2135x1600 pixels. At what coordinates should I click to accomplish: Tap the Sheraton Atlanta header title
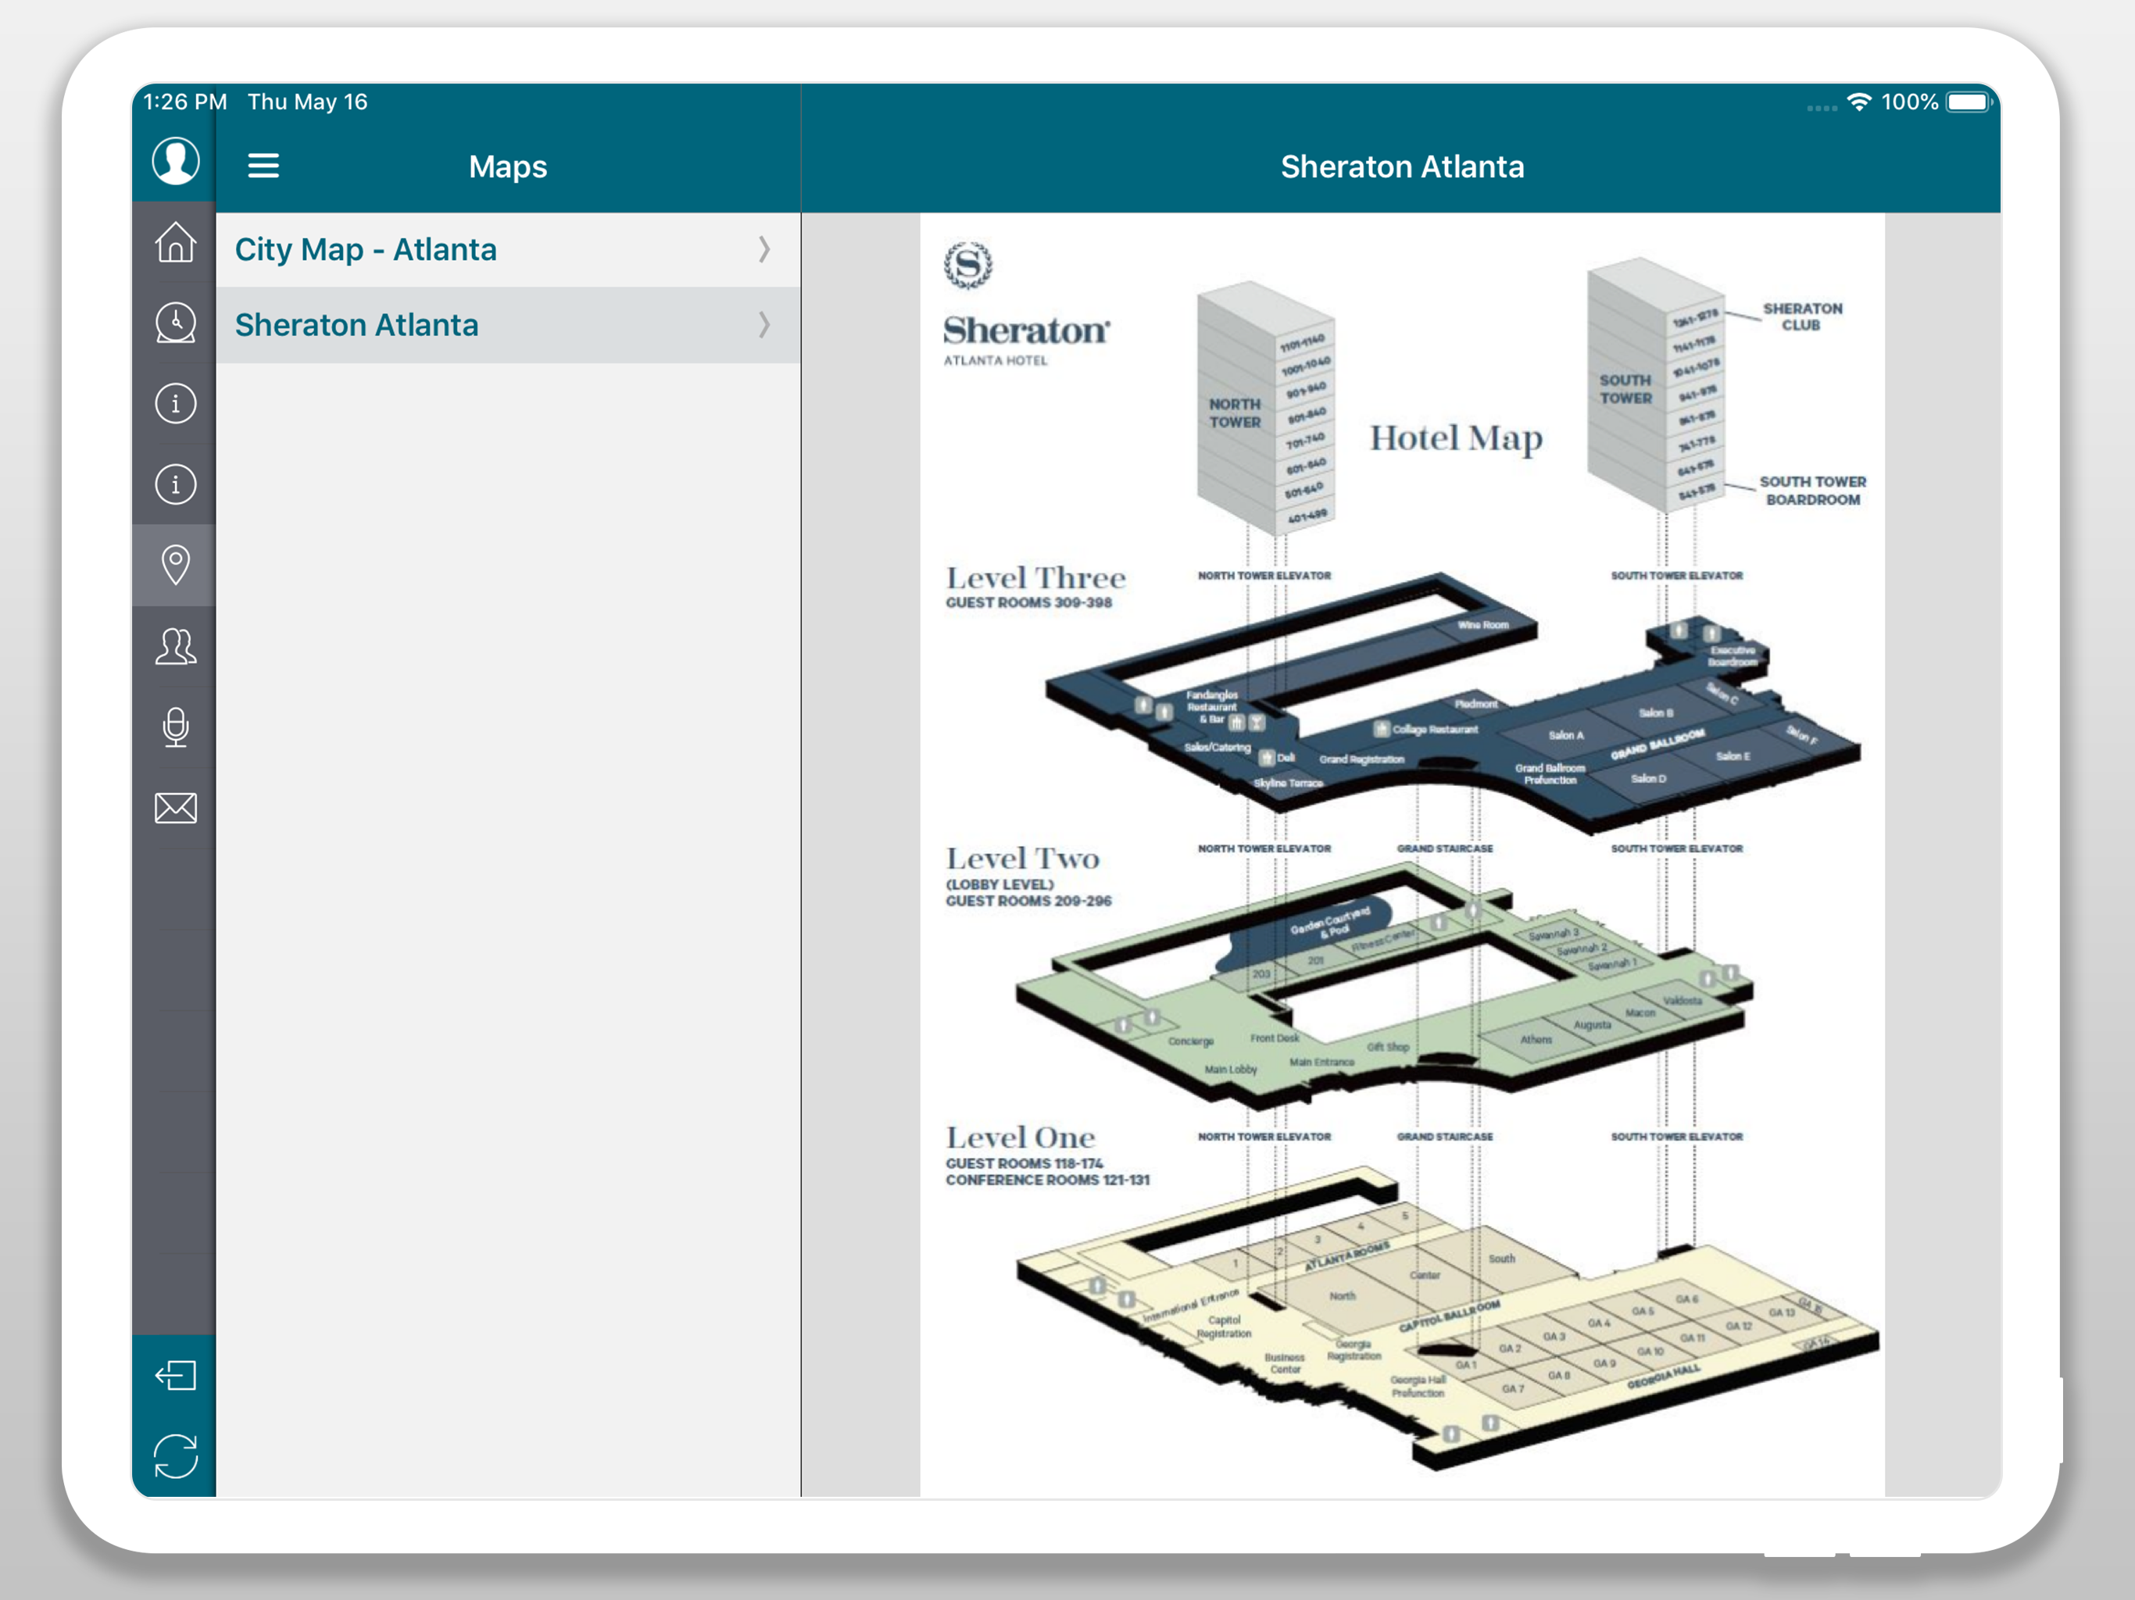[1403, 167]
